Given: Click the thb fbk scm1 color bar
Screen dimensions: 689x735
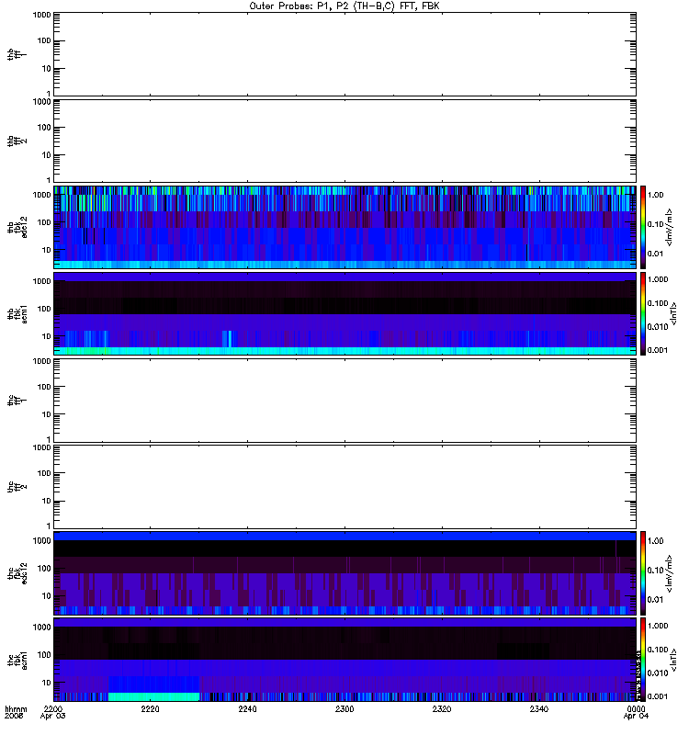Looking at the screenshot, I should (643, 313).
